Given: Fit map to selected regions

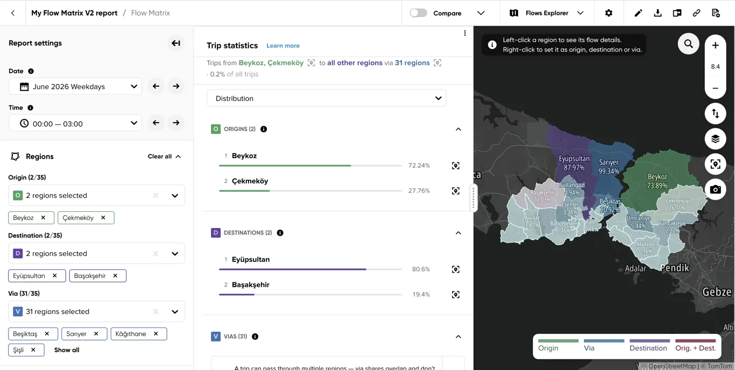Looking at the screenshot, I should 715,164.
